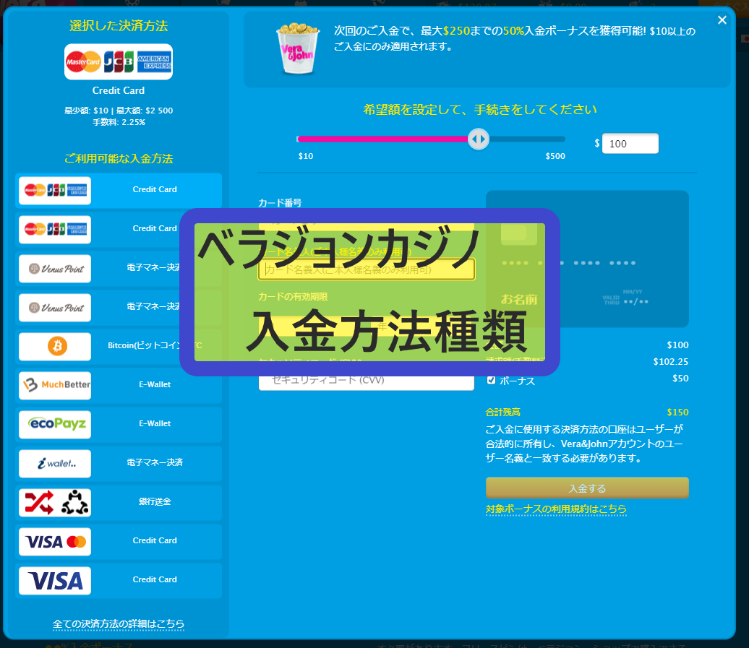749x648 pixels.
Task: Click the $102.25 billing amount
Action: (x=671, y=362)
